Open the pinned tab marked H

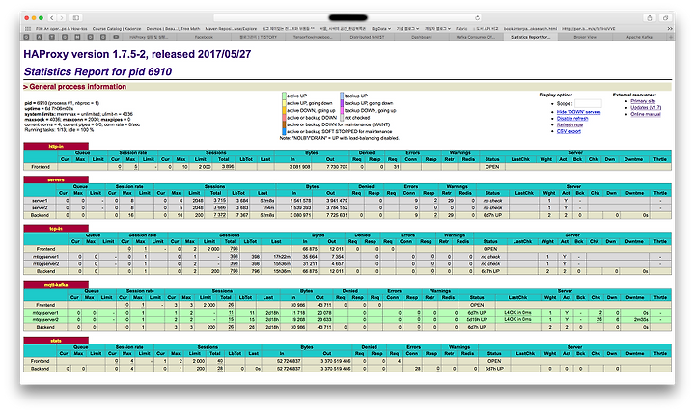[77, 37]
